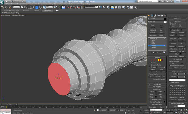188x114 pixels.
Task: Open the reference coordinate View dropdown
Action: pos(50,7)
